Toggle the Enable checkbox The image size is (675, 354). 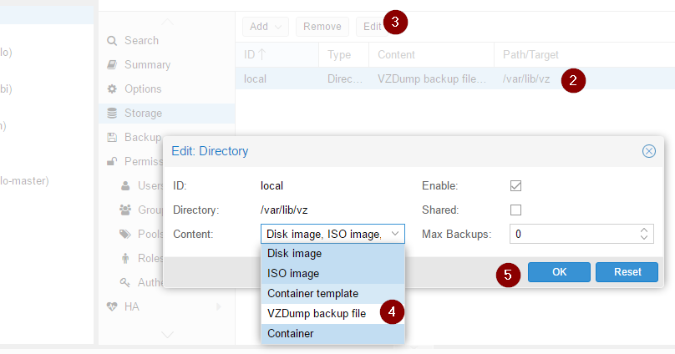[x=515, y=186]
